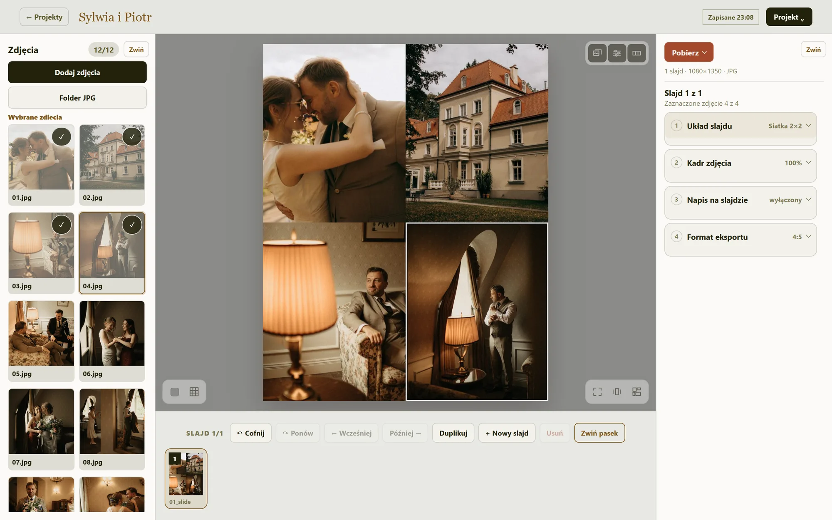Switch to single-square view icon
832x520 pixels.
click(175, 392)
